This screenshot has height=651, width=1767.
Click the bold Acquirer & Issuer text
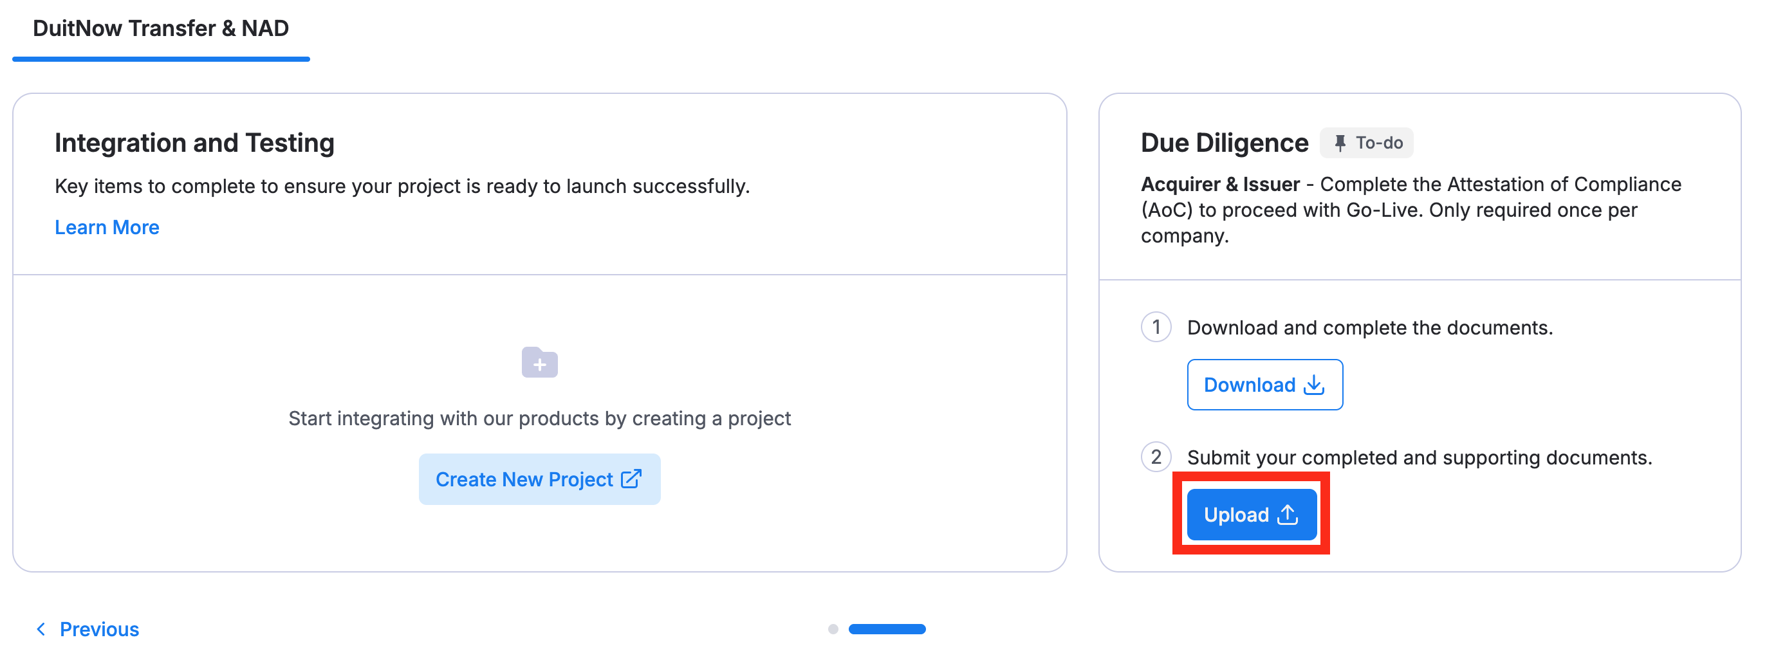(1220, 184)
